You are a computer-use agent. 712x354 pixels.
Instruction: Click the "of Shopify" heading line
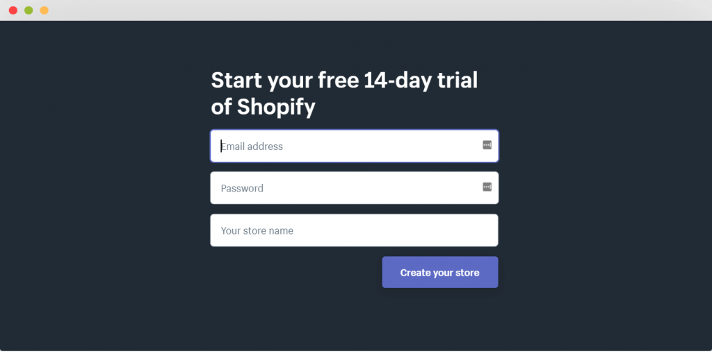click(263, 108)
